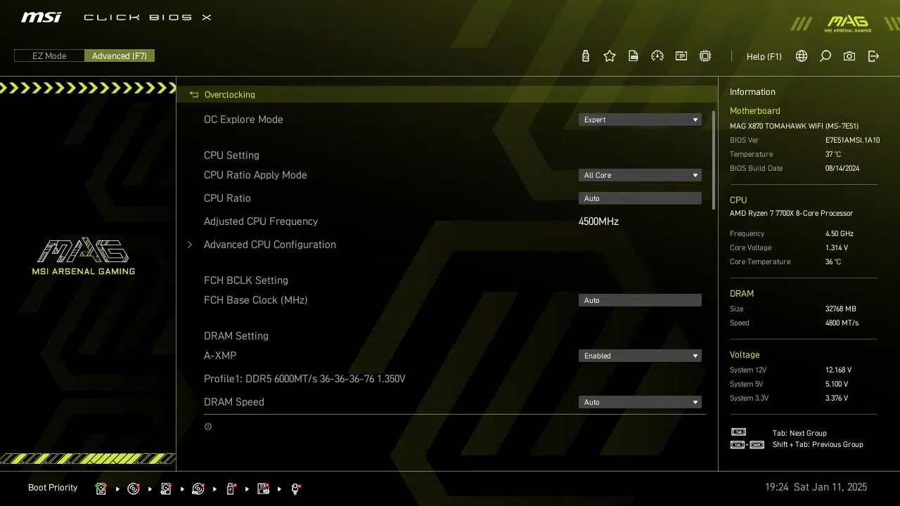This screenshot has width=900, height=506.
Task: Open search with the magnifier icon
Action: (x=825, y=56)
